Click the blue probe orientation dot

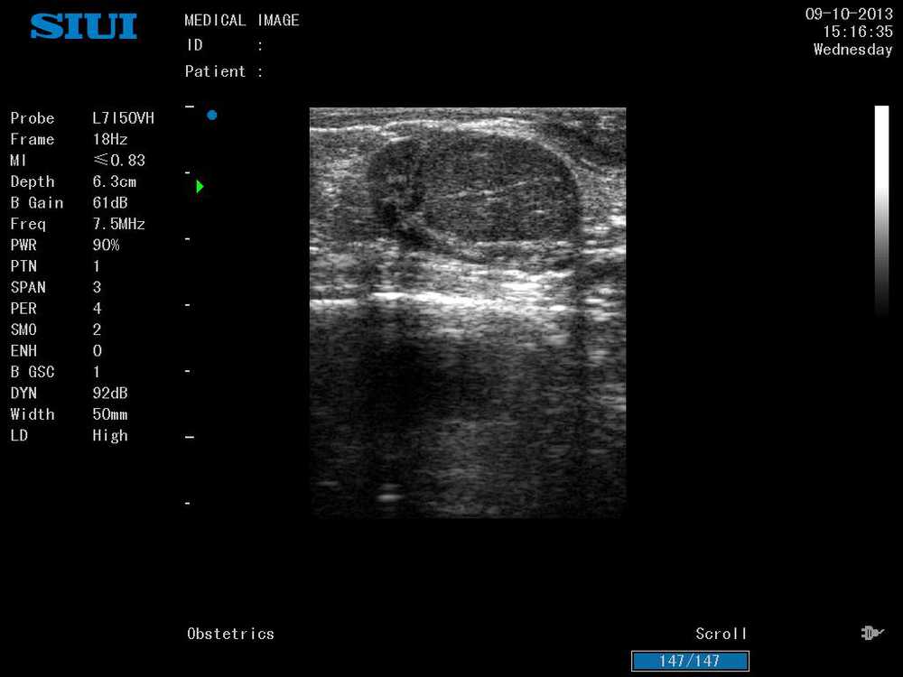[211, 115]
